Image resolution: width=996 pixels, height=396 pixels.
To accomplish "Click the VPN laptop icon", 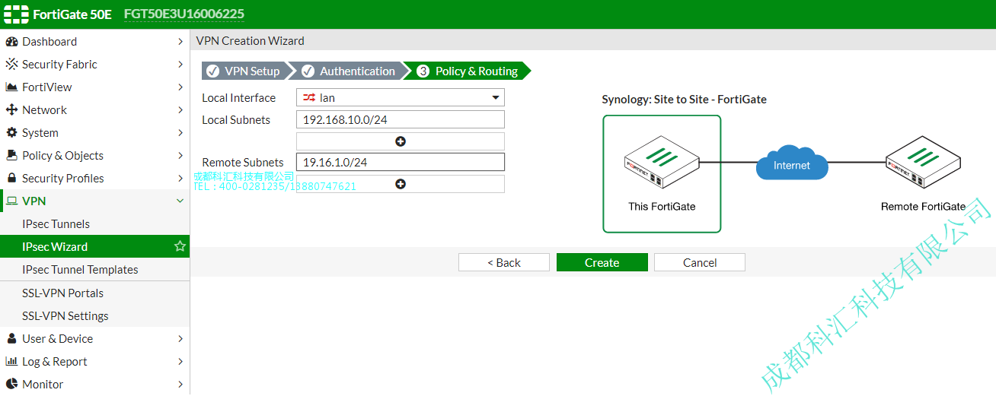I will [11, 201].
